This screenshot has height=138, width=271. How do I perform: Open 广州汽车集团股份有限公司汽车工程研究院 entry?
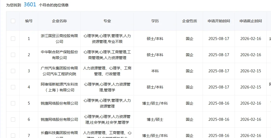[59, 71]
